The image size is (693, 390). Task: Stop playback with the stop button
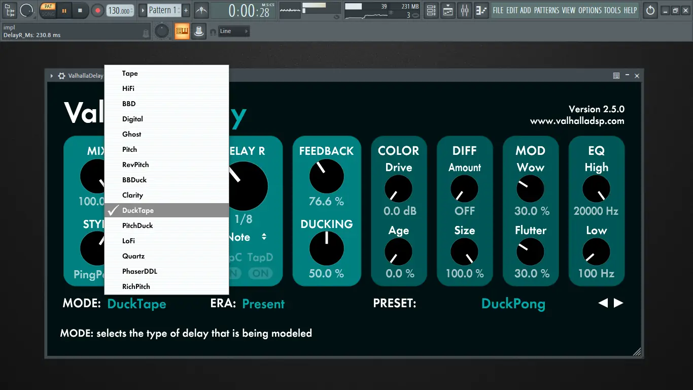[x=80, y=10]
